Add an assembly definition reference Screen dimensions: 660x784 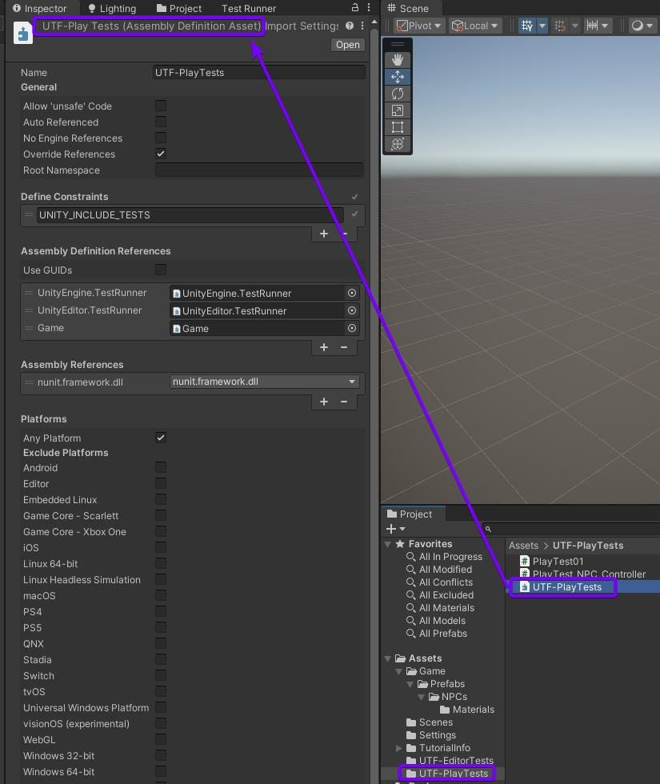point(324,347)
